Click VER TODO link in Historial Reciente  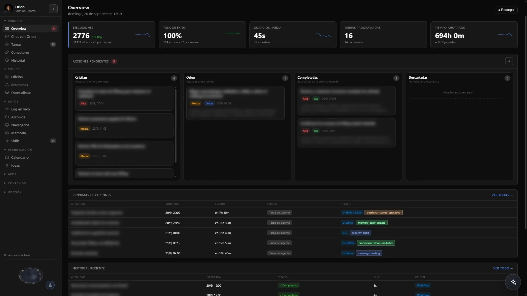tap(503, 268)
